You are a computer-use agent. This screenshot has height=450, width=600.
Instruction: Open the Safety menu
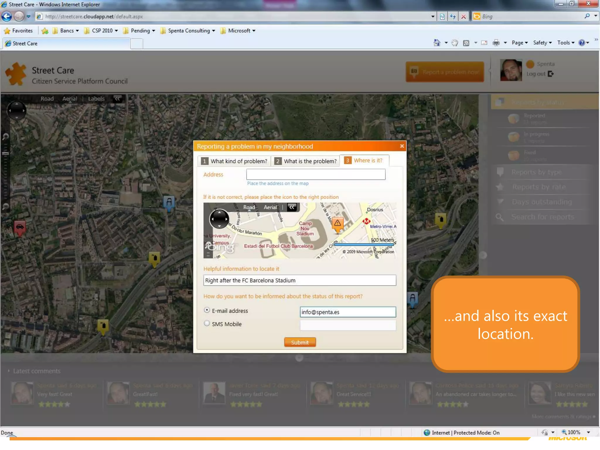click(x=543, y=43)
